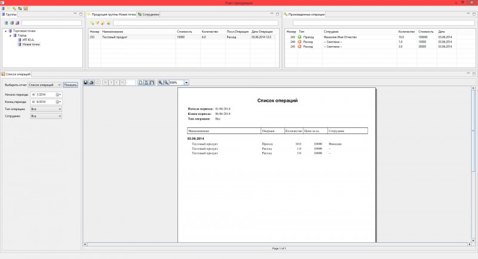Click the Показать button
The image size is (478, 259).
pos(71,85)
